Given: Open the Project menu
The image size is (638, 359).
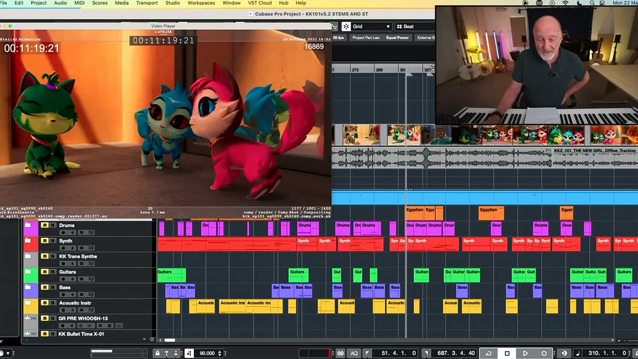Looking at the screenshot, I should coord(39,3).
